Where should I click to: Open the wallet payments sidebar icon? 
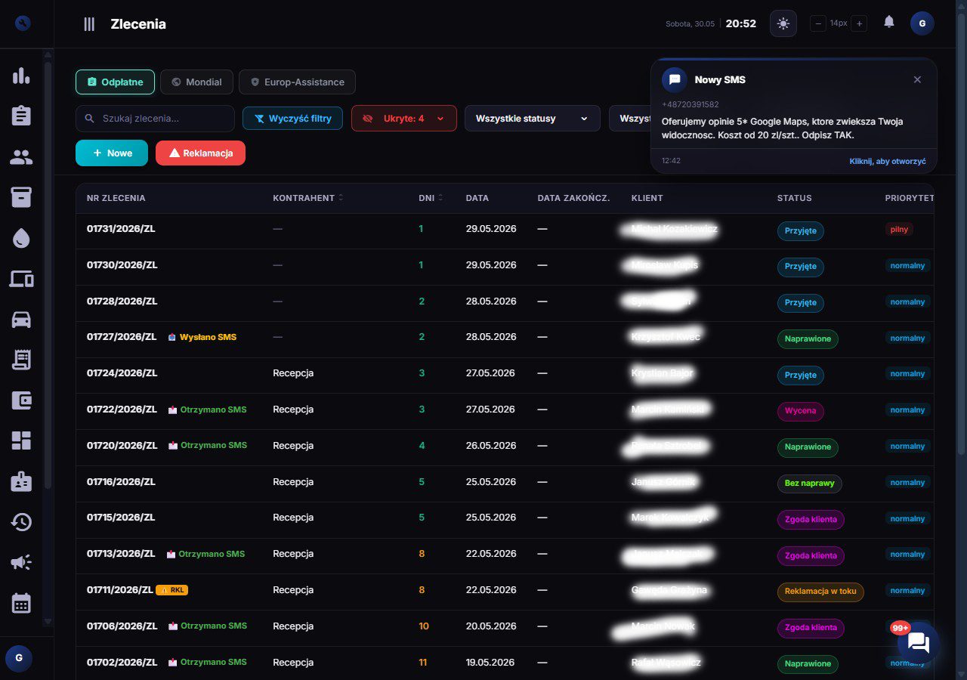click(21, 400)
